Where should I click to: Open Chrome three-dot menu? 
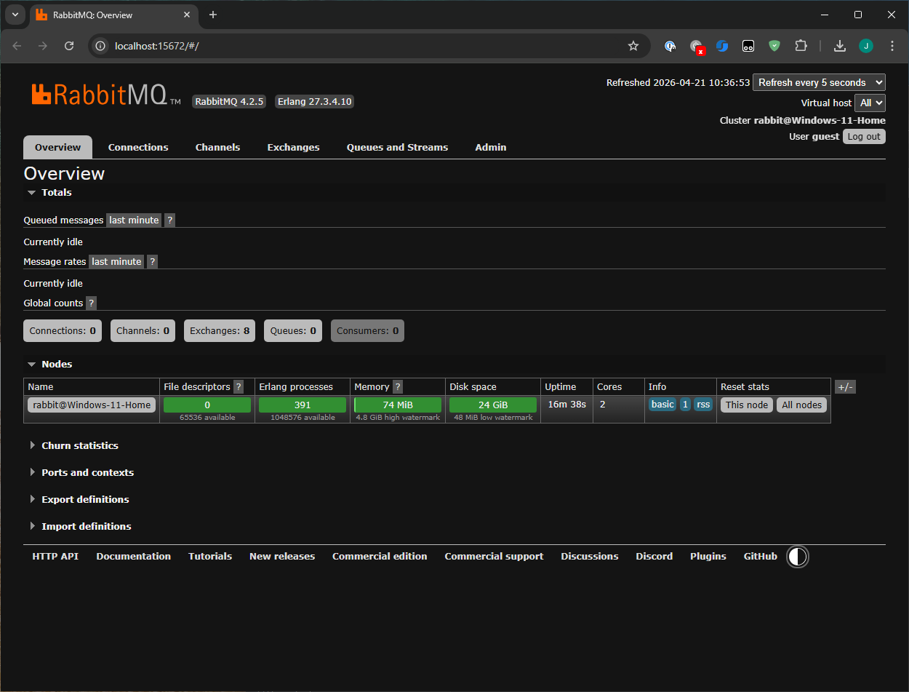coord(892,46)
